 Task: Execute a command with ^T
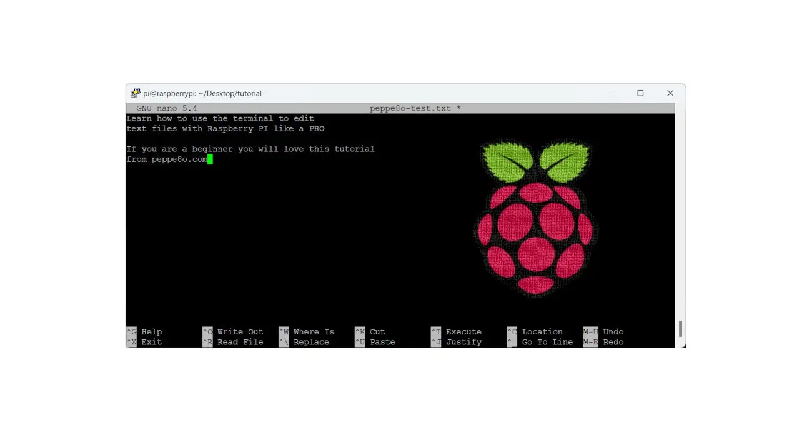463,331
